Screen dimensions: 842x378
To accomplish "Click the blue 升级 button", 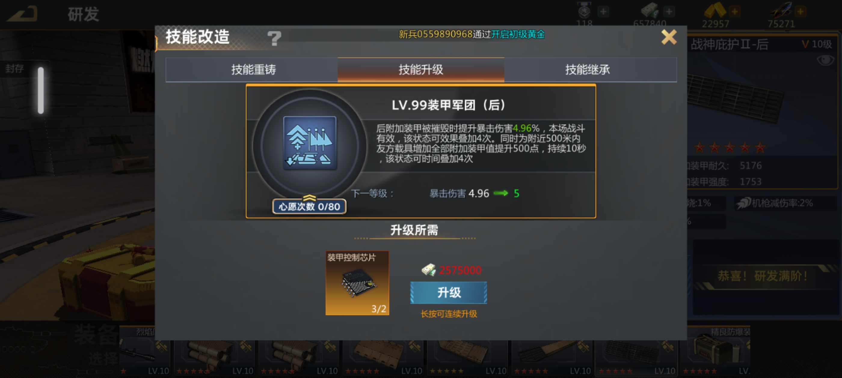I will (448, 292).
